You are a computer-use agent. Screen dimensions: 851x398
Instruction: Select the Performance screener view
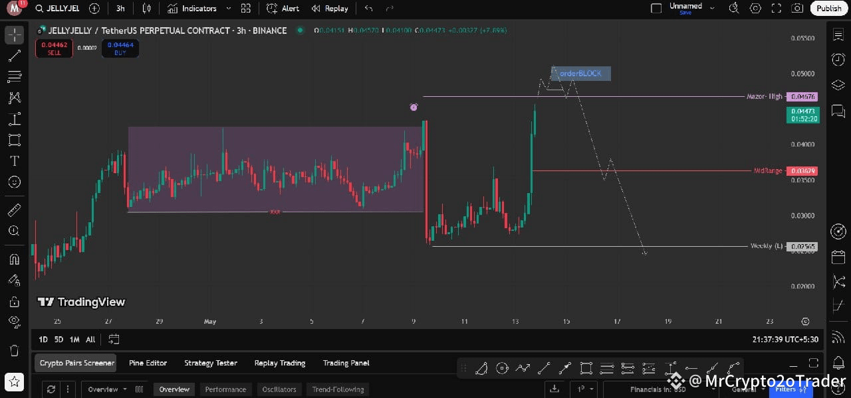click(x=225, y=389)
